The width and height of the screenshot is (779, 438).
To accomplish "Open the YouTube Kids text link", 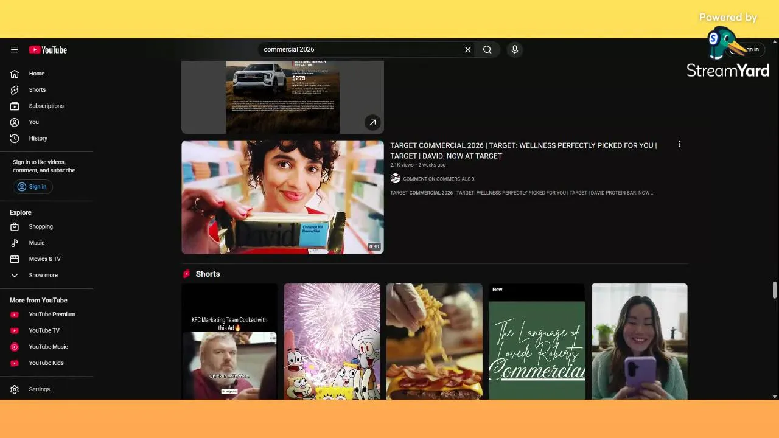I will coord(46,363).
